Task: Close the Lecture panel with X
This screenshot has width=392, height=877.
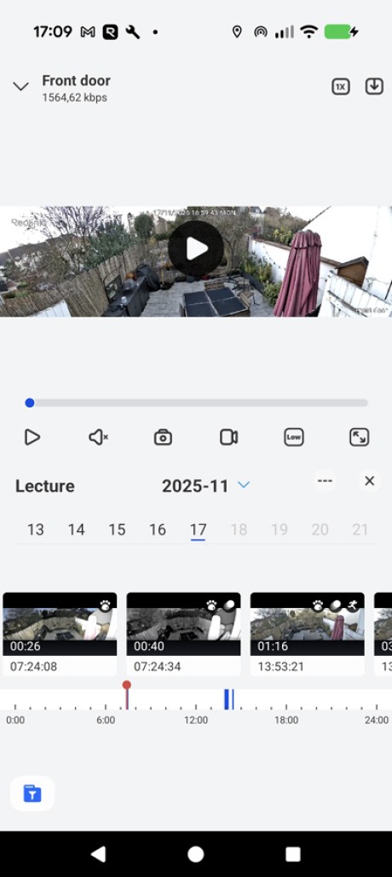Action: click(369, 481)
